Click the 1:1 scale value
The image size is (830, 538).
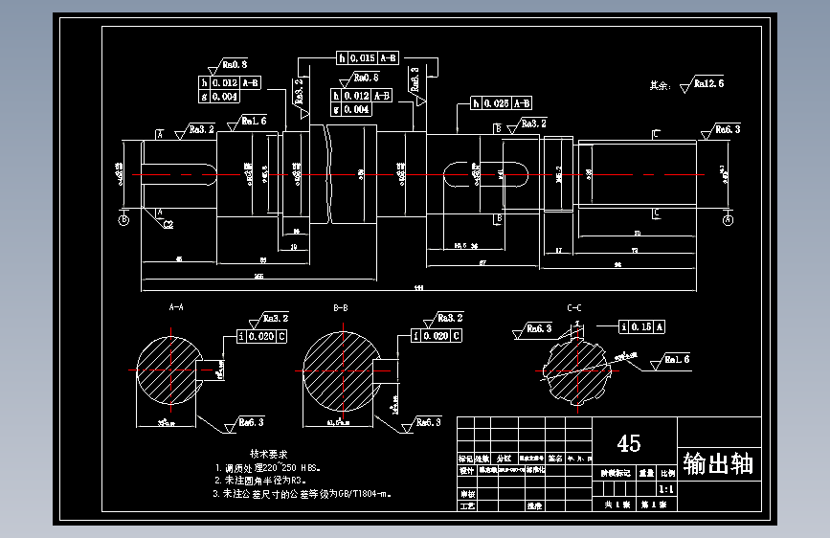666,489
